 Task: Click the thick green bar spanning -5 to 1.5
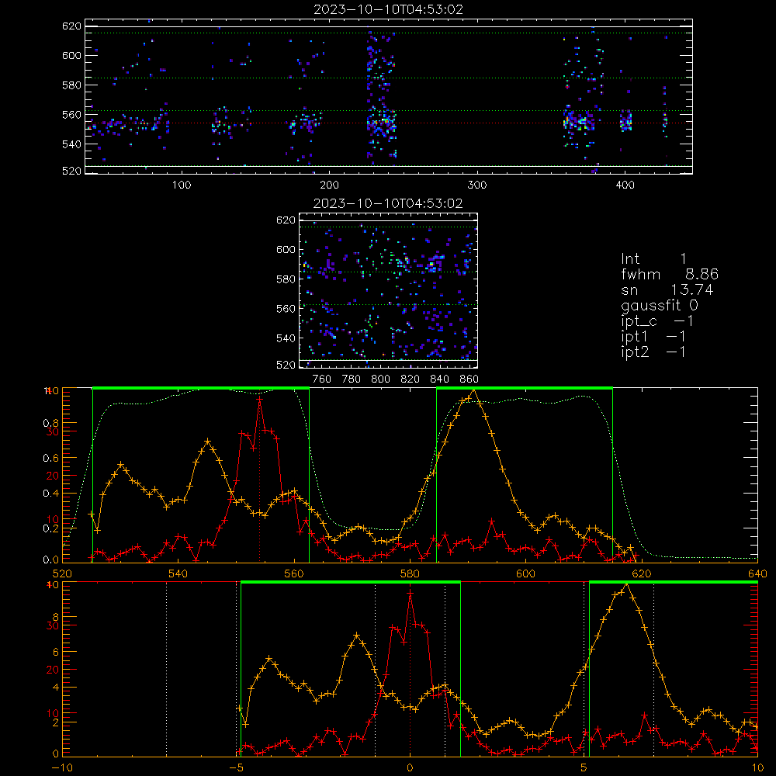[x=351, y=582]
